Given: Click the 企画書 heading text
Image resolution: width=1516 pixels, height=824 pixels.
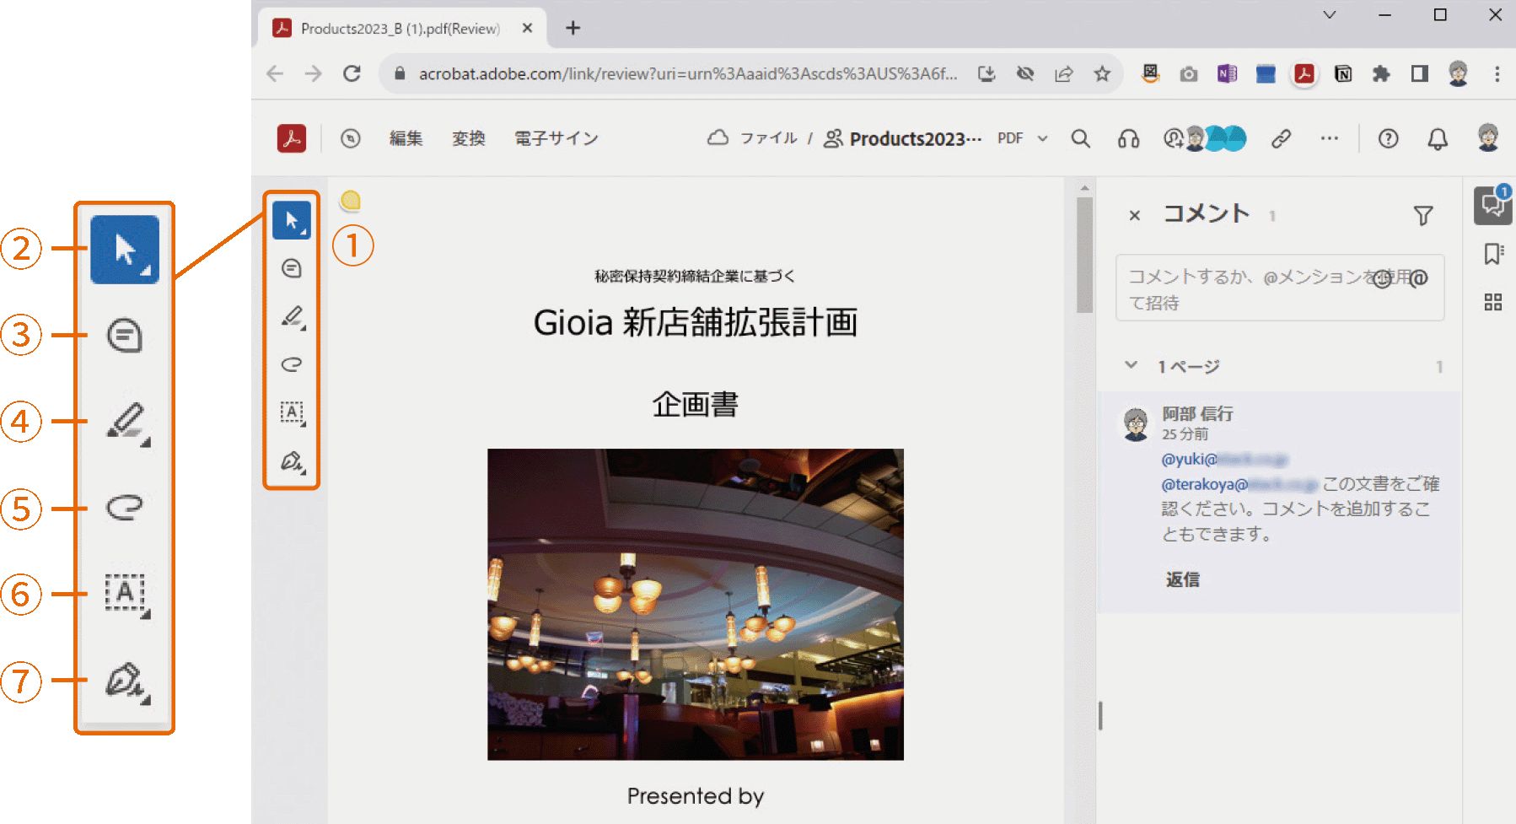Looking at the screenshot, I should click(x=696, y=404).
